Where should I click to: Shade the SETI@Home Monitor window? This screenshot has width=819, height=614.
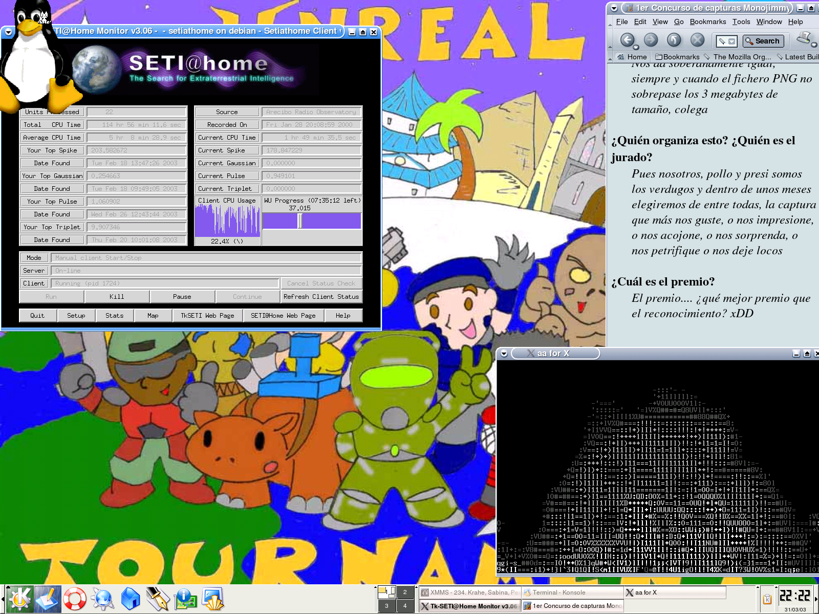pos(363,32)
